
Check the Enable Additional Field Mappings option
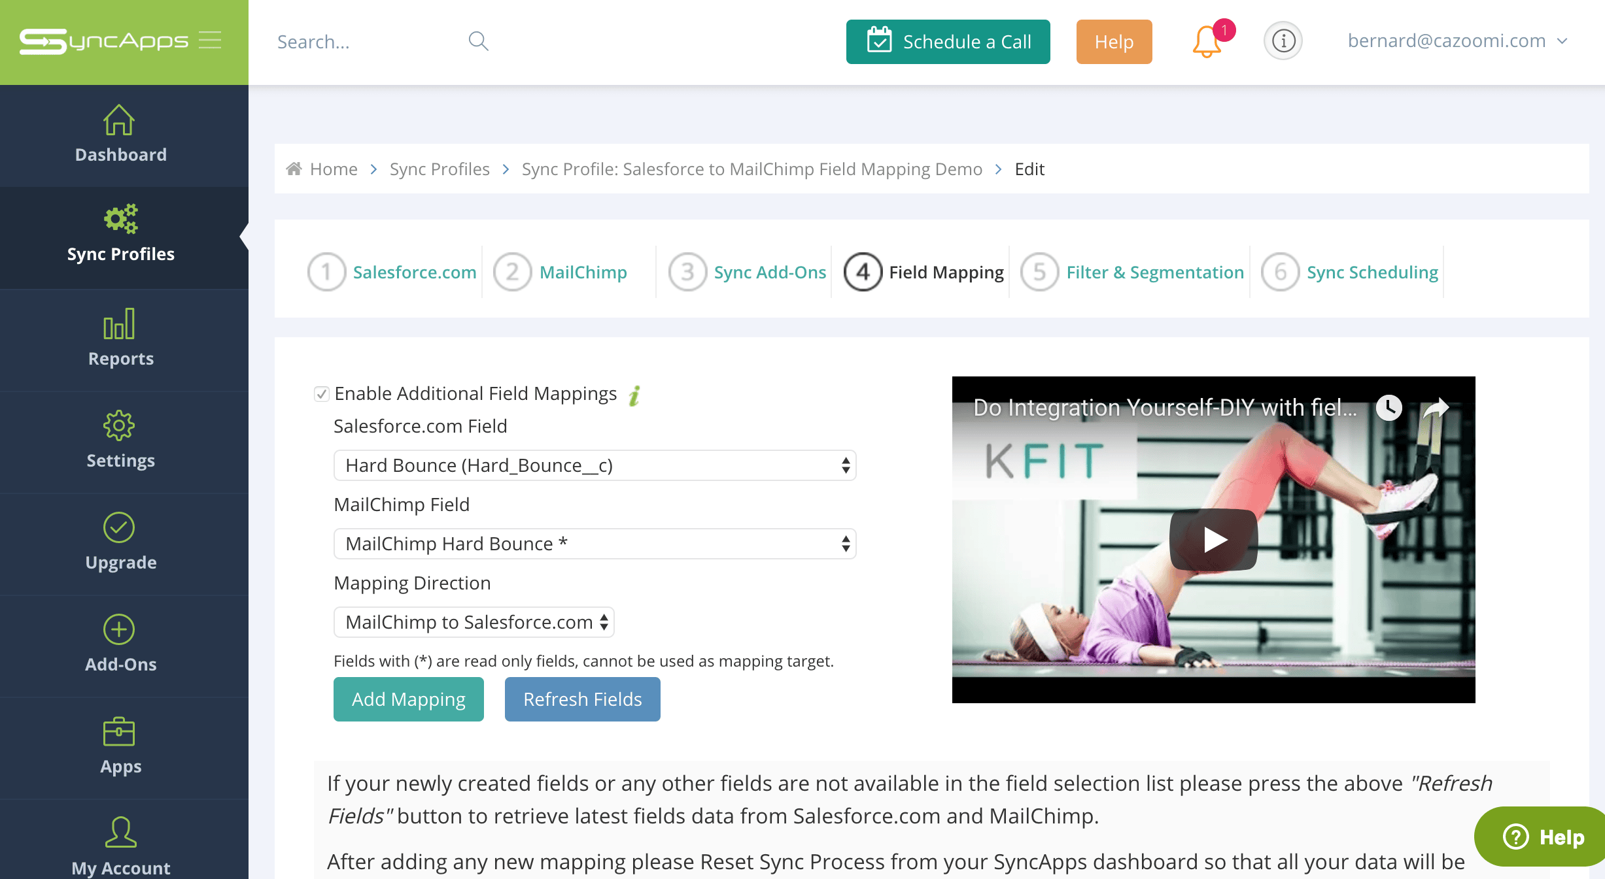click(320, 393)
